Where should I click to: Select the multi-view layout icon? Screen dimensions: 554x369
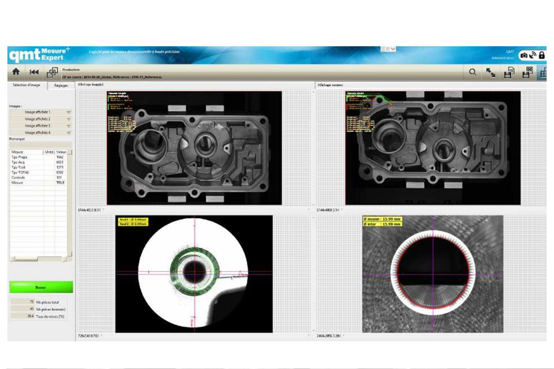click(x=543, y=73)
